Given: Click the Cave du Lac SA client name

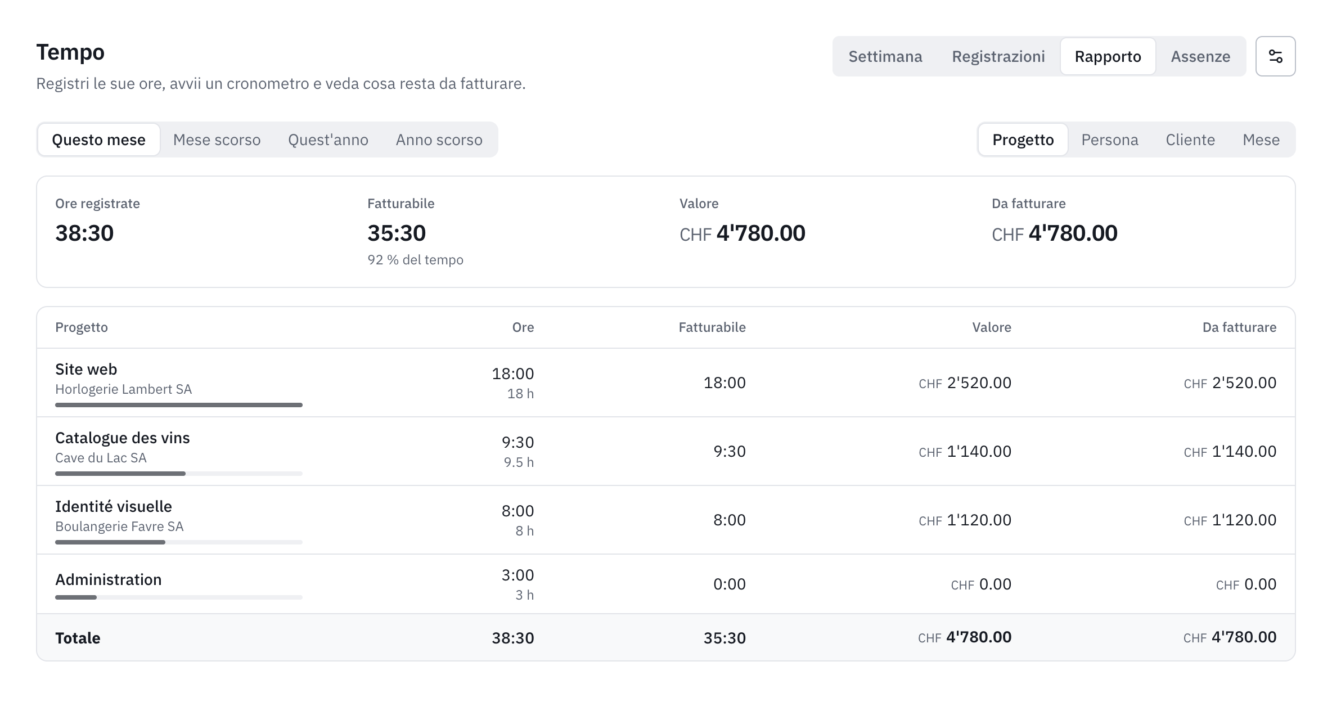Looking at the screenshot, I should click(x=101, y=458).
